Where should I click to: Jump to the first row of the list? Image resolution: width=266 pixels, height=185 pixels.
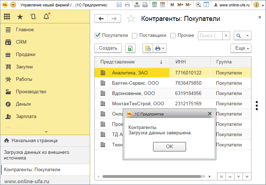(x=221, y=176)
